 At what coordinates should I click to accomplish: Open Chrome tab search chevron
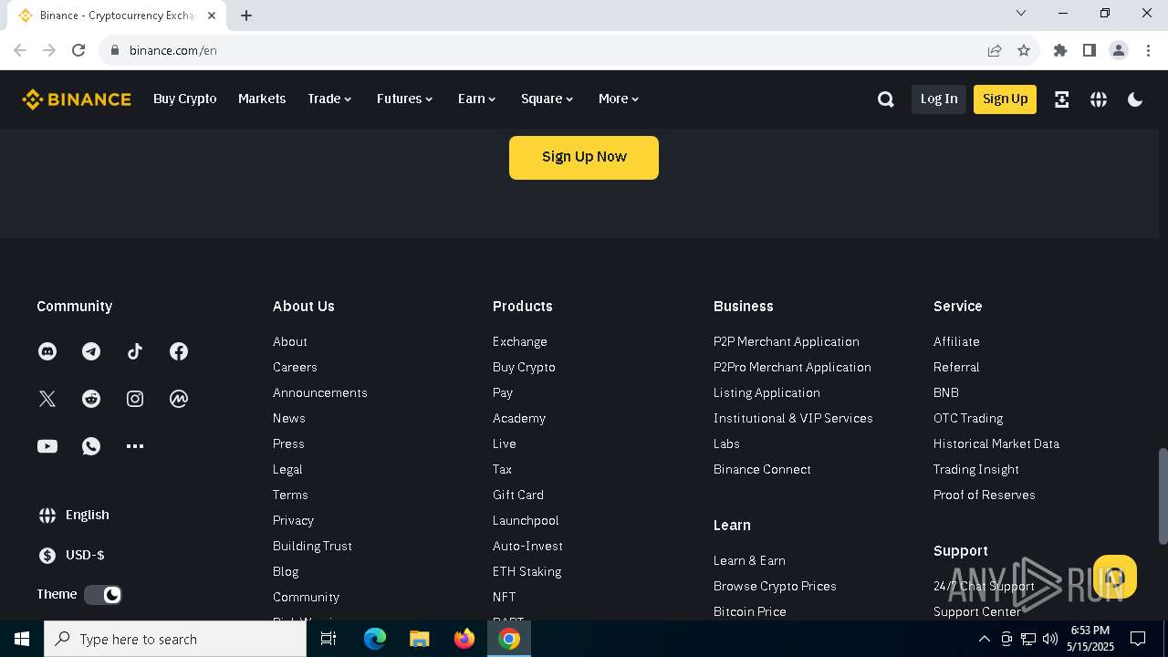1021,14
